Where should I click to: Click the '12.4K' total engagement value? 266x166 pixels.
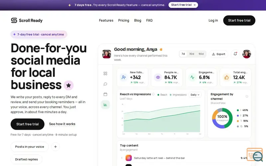(x=239, y=77)
